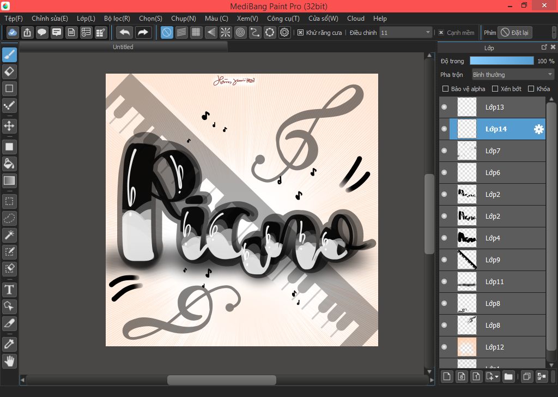Open the Công cụ(T) menu
The image size is (558, 397).
283,19
